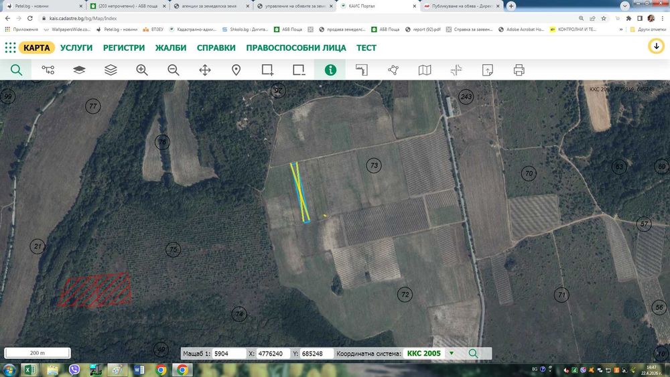670x377 pixels.
Task: Click the Windows Start button
Action: tap(9, 370)
